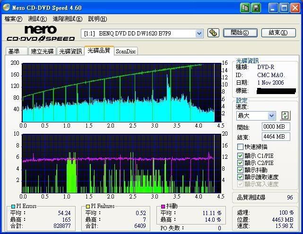Click the position value 4463 MB
Viewport: 303px width, 234px height.
click(283, 219)
